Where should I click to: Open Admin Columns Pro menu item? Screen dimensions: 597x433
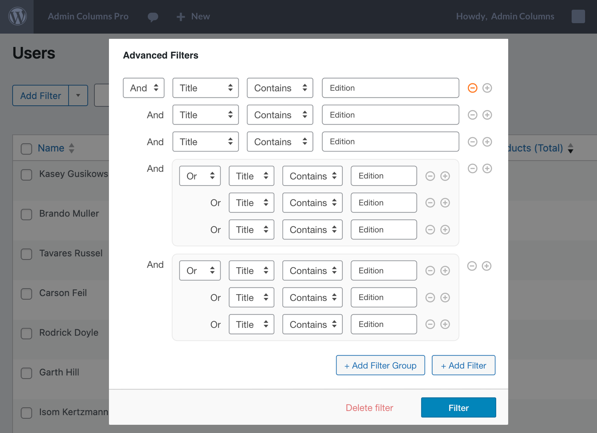(x=88, y=16)
